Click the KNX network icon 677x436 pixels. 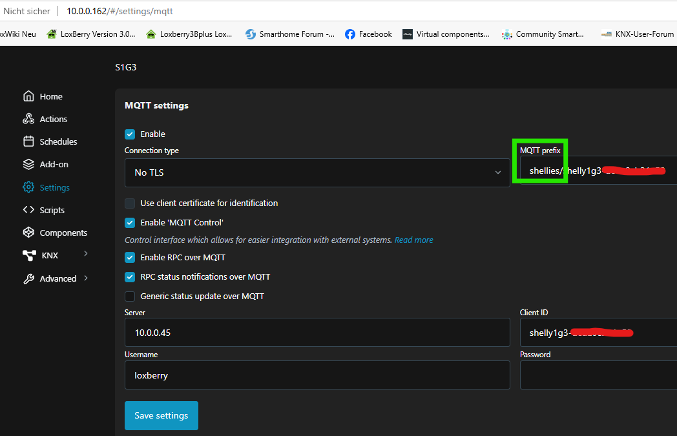29,255
